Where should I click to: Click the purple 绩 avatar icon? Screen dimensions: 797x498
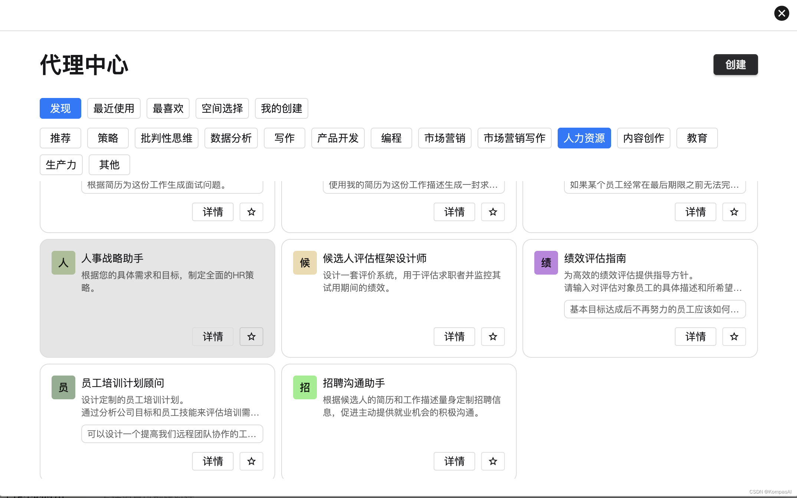click(x=546, y=263)
